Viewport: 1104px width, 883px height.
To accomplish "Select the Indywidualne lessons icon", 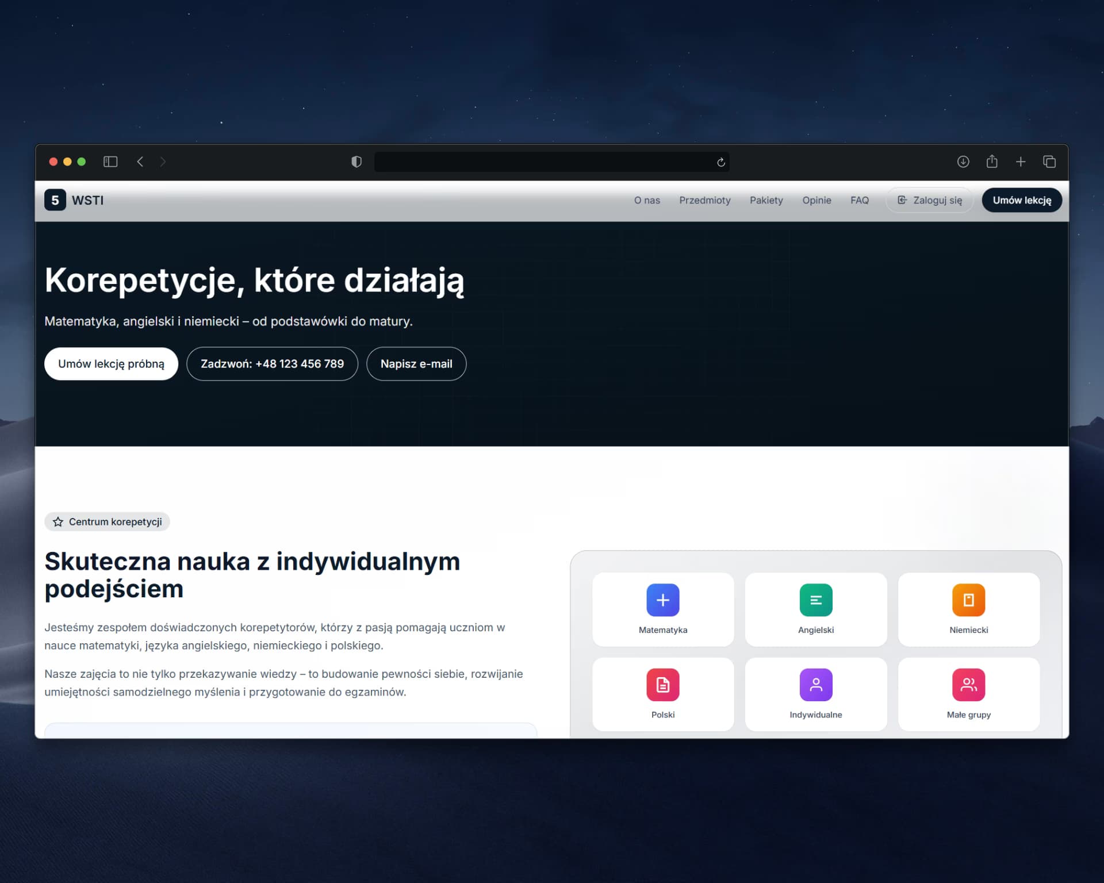I will 815,685.
